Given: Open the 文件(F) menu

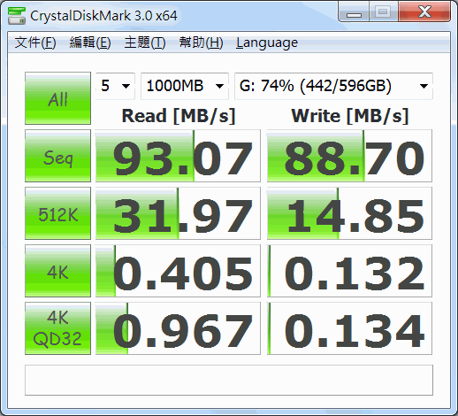Looking at the screenshot, I should [35, 42].
